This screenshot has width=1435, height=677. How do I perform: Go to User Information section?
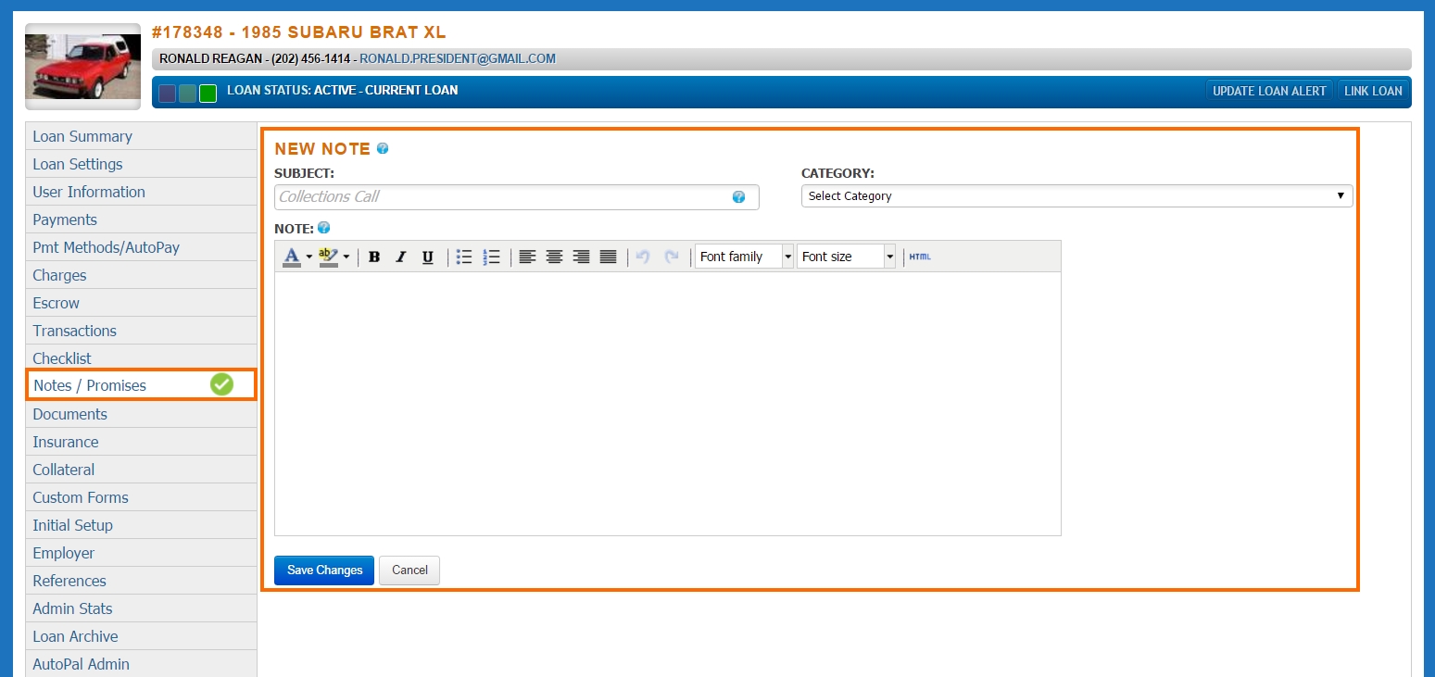point(141,192)
